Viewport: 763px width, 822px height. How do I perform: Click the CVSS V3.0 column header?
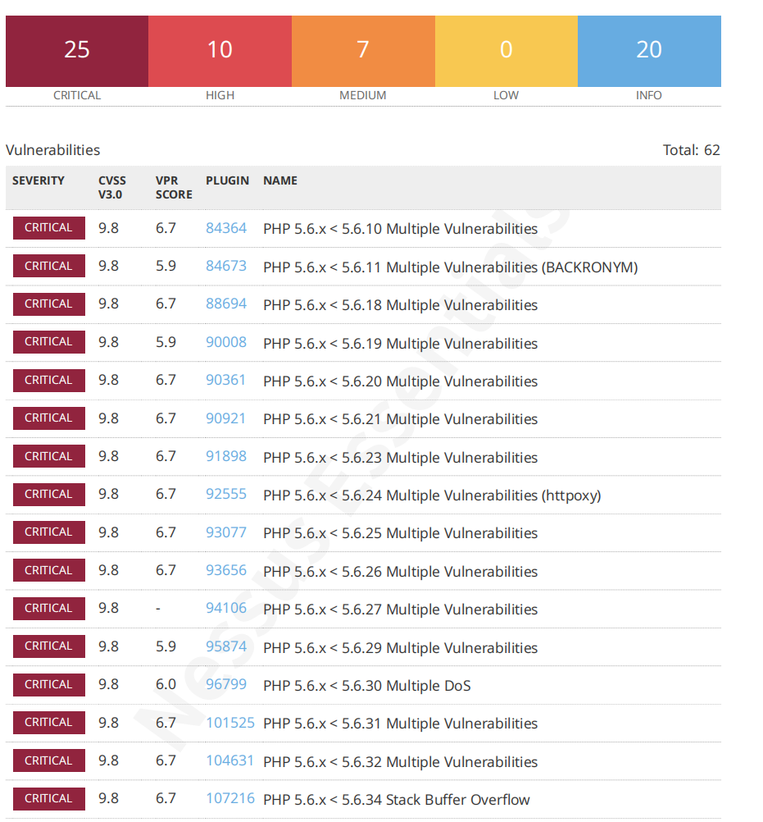112,187
